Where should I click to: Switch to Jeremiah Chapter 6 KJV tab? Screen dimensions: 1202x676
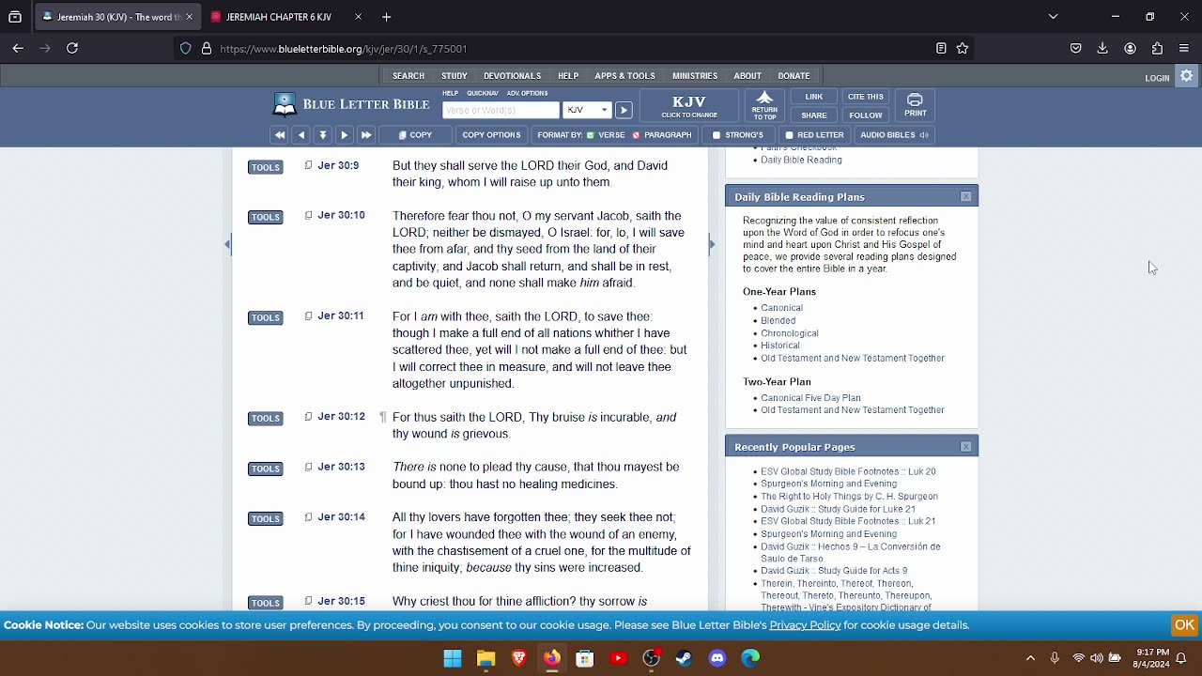click(286, 17)
